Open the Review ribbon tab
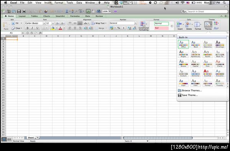 (x=99, y=16)
